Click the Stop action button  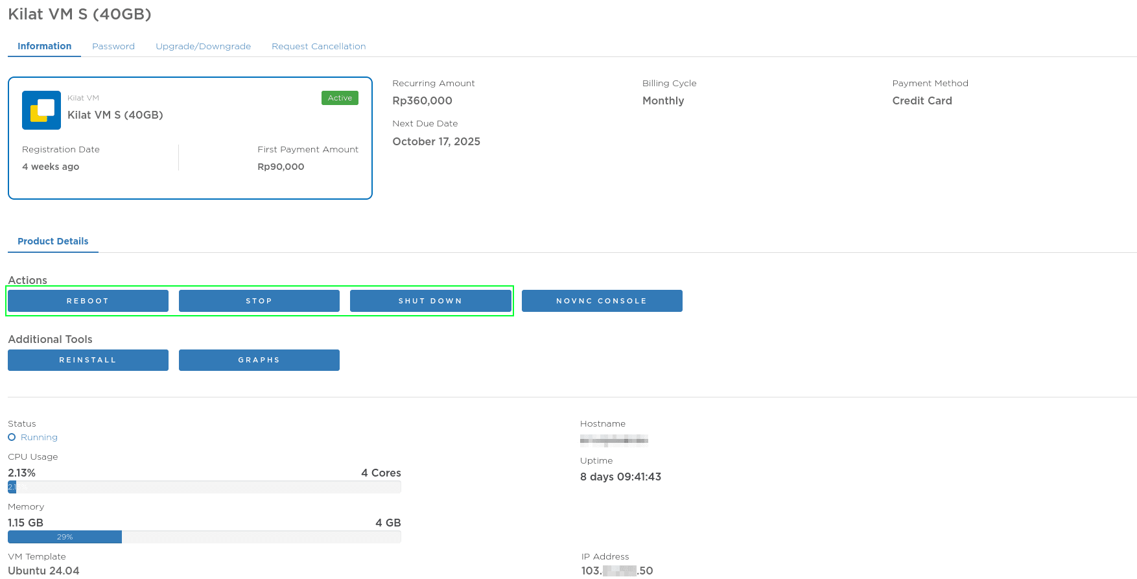pyautogui.click(x=259, y=301)
